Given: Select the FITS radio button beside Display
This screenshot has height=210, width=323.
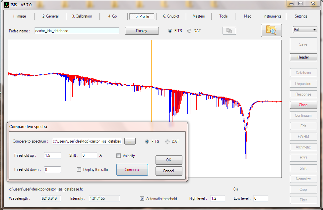Looking at the screenshot, I should point(170,31).
